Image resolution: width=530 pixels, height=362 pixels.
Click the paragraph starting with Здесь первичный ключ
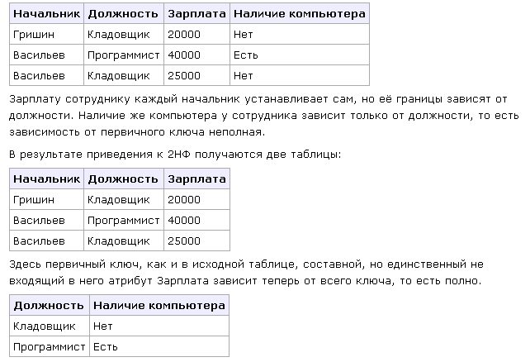point(246,273)
